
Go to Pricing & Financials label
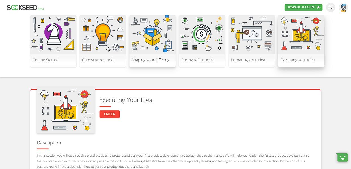pos(198,60)
